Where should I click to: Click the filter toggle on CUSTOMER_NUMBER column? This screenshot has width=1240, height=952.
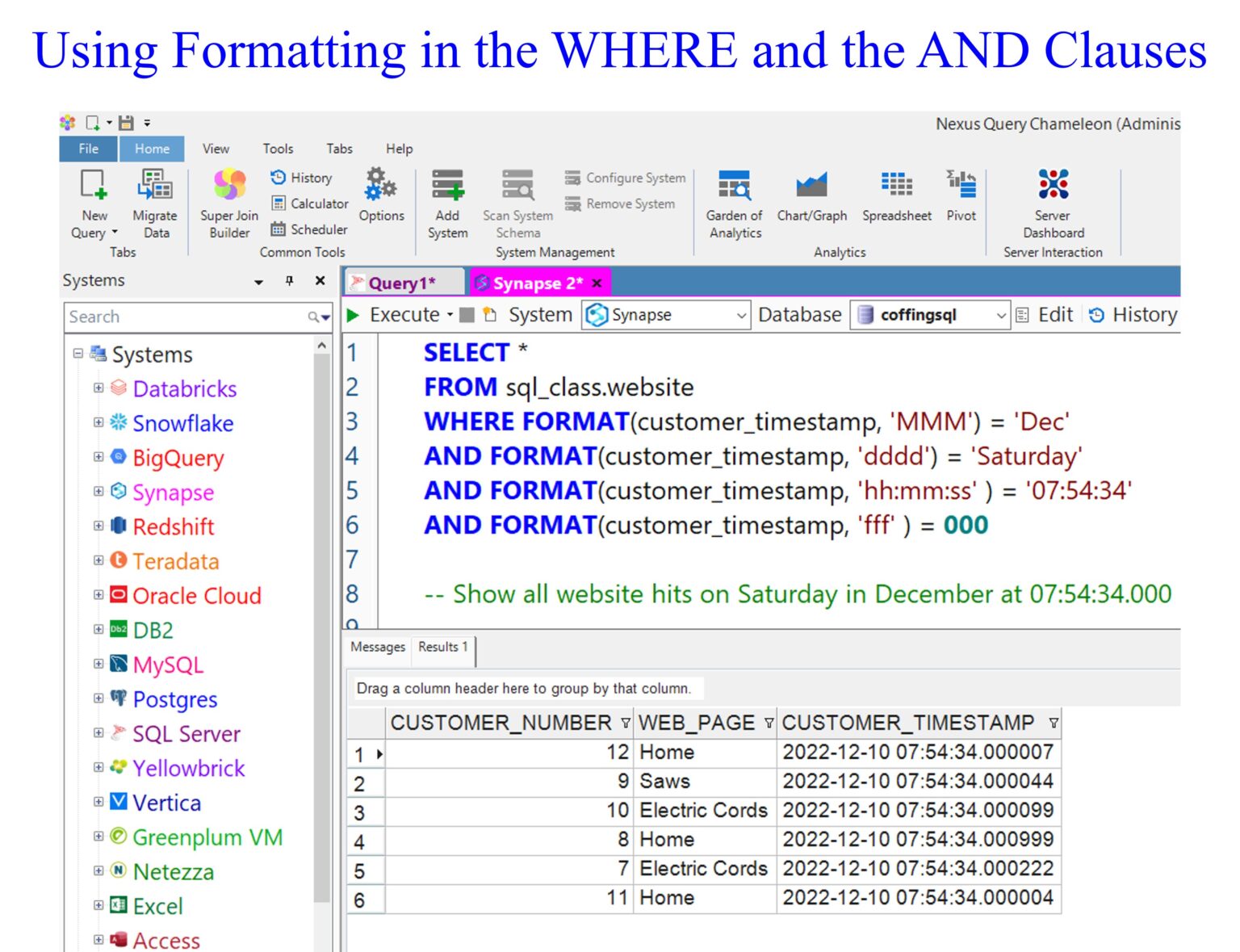pos(626,723)
